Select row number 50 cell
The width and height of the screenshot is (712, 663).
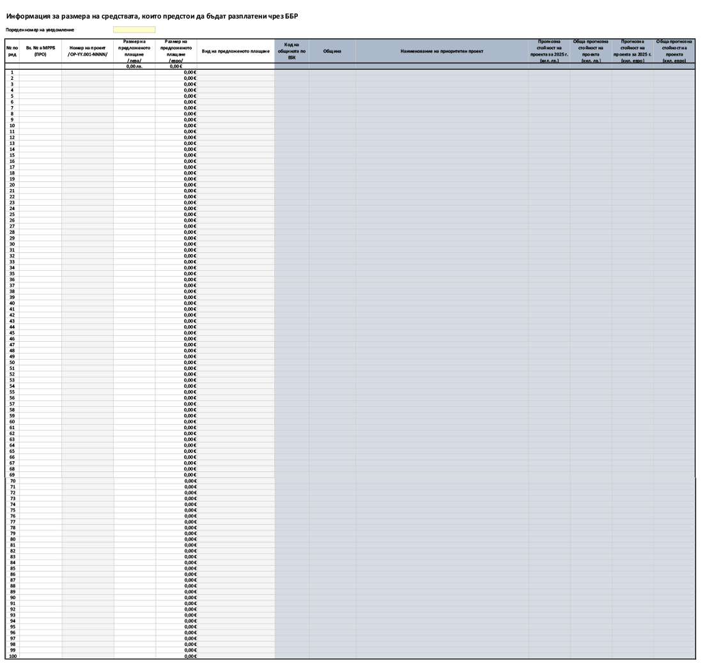pos(12,362)
